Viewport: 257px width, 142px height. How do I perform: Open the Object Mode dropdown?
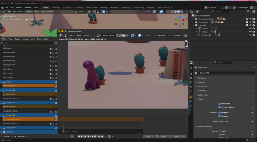pos(17,12)
